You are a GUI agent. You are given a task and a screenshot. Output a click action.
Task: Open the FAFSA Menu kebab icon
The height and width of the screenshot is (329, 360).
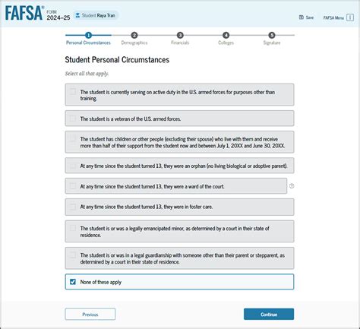(350, 17)
